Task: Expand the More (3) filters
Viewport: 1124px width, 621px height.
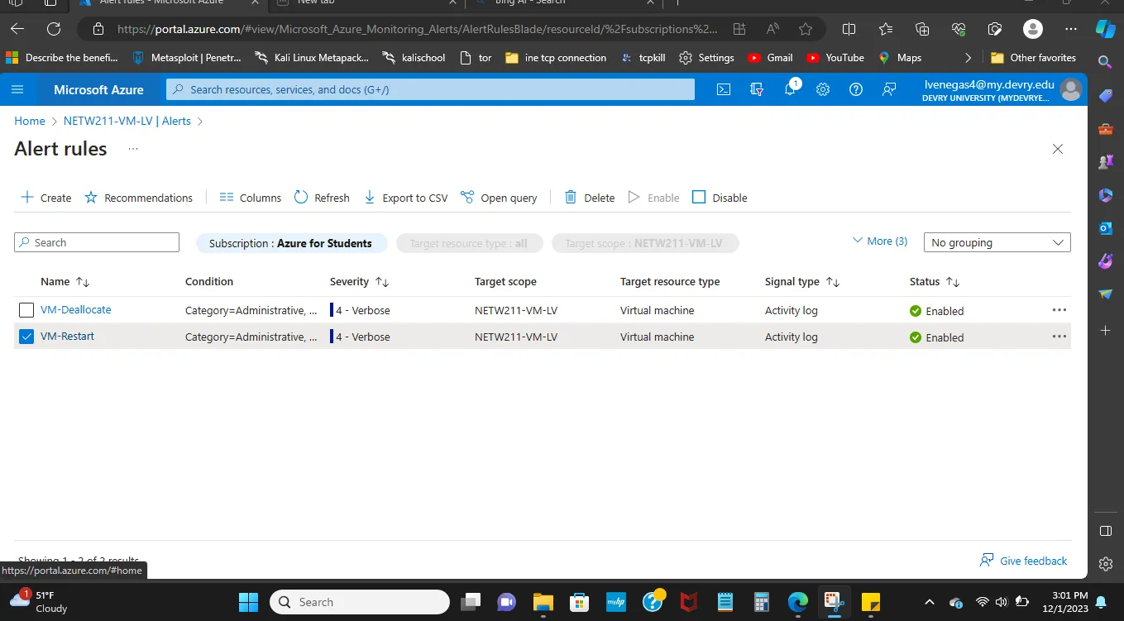Action: 880,241
